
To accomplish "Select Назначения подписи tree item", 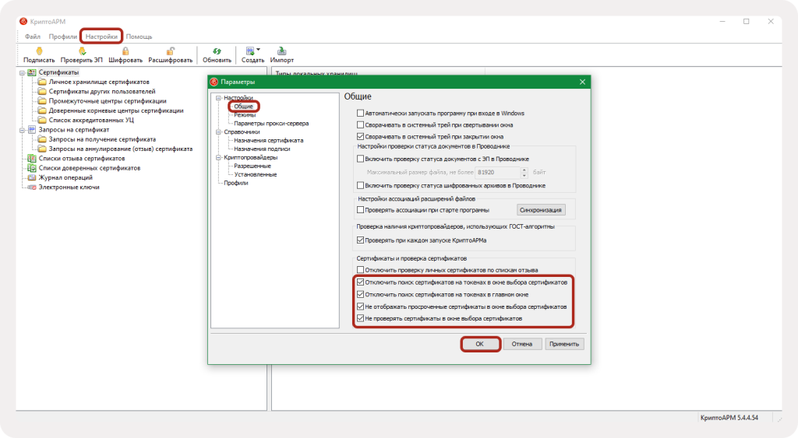I will tap(262, 149).
